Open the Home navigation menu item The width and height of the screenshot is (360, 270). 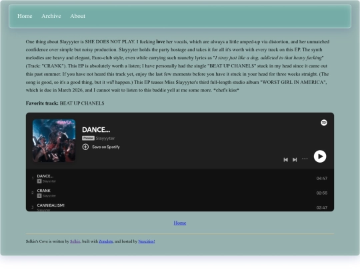click(x=25, y=16)
